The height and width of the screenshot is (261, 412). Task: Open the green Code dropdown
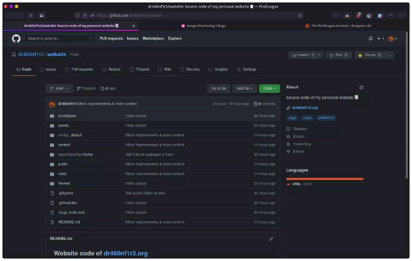[x=269, y=88]
